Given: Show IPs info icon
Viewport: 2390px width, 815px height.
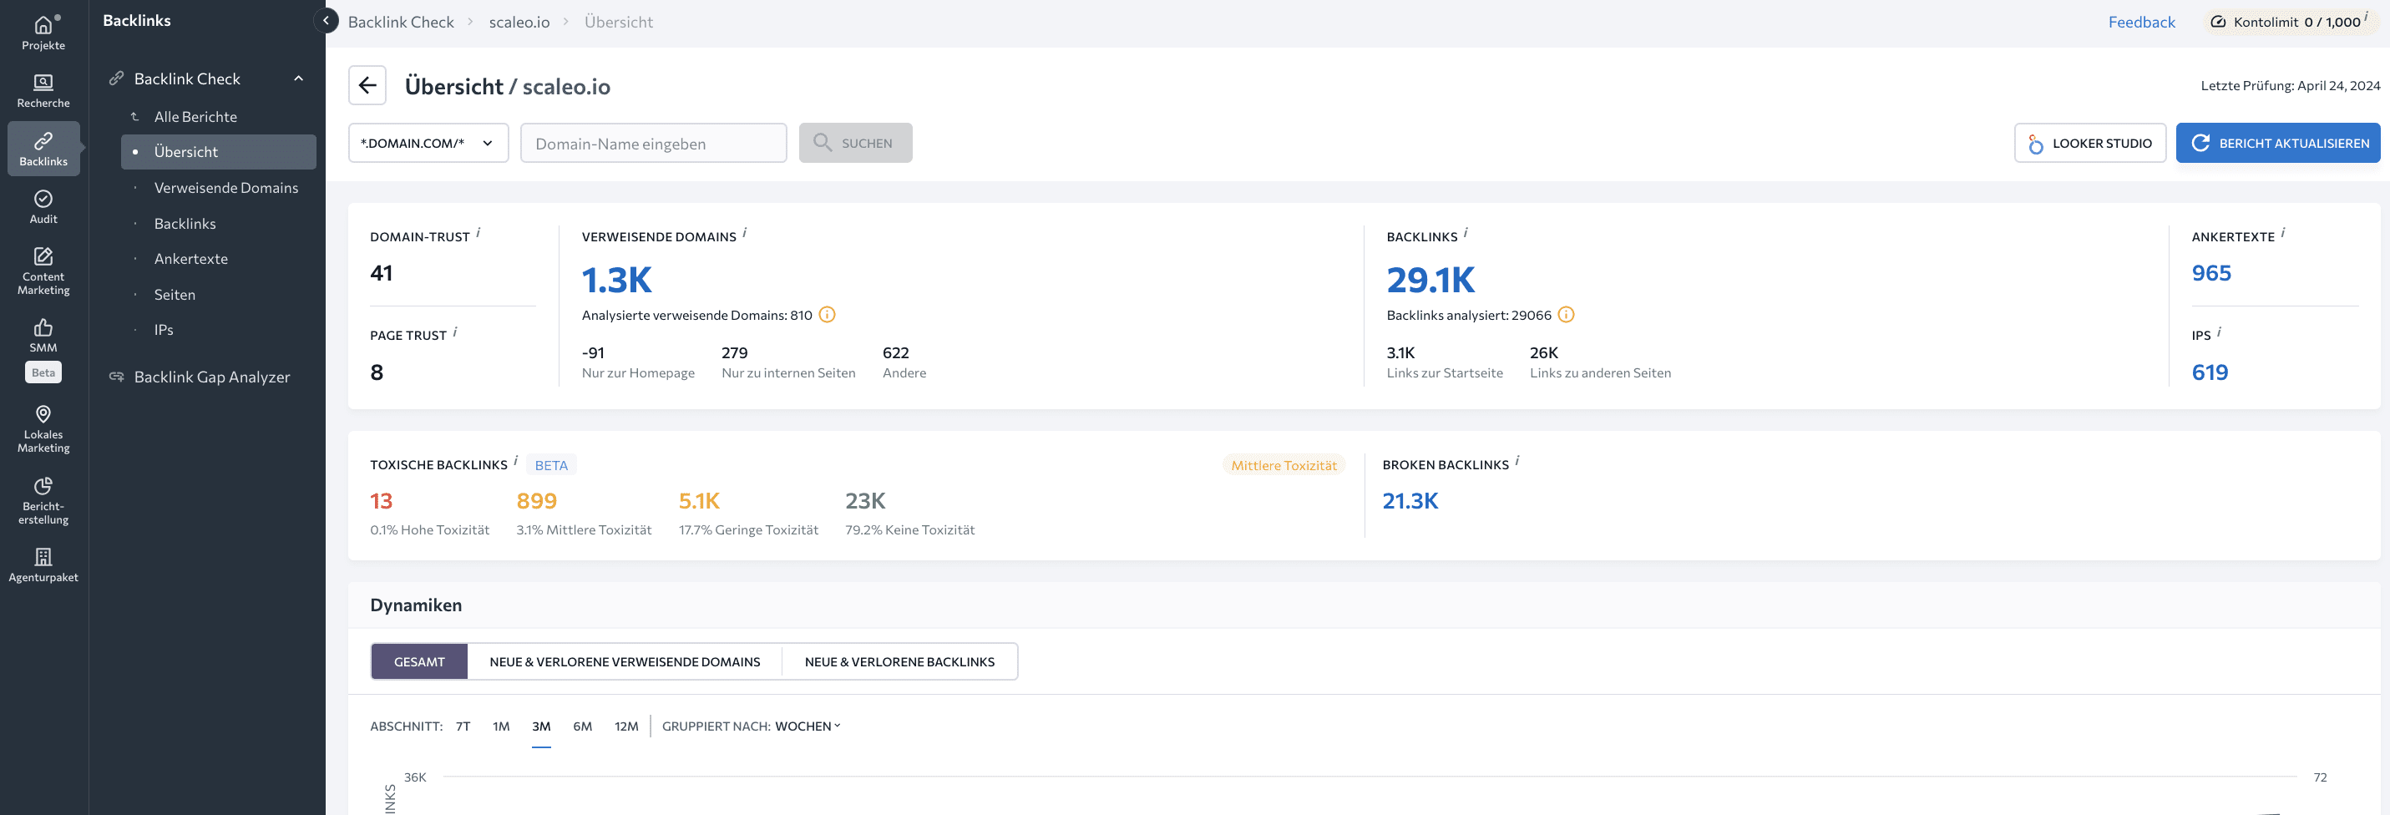Looking at the screenshot, I should click(x=2220, y=332).
